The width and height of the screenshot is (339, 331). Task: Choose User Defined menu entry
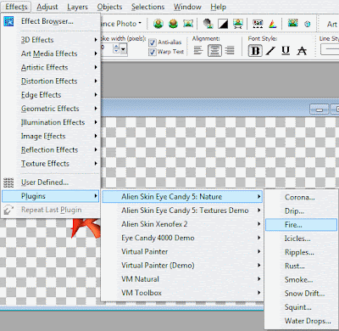point(50,182)
